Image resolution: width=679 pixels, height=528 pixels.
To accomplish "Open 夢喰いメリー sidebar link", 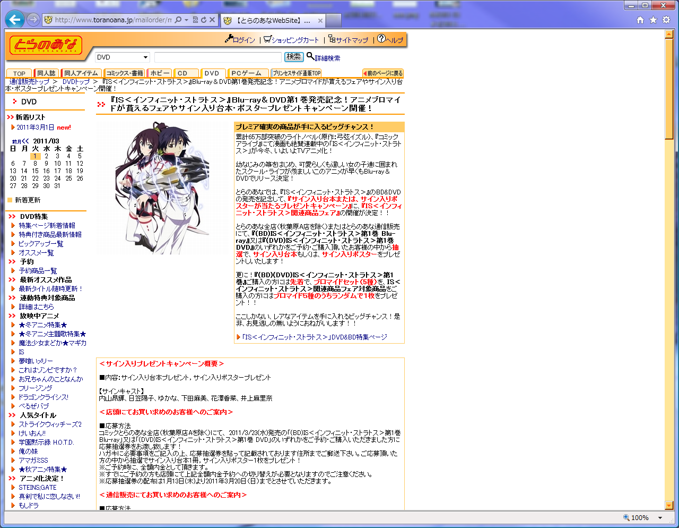I will [36, 361].
